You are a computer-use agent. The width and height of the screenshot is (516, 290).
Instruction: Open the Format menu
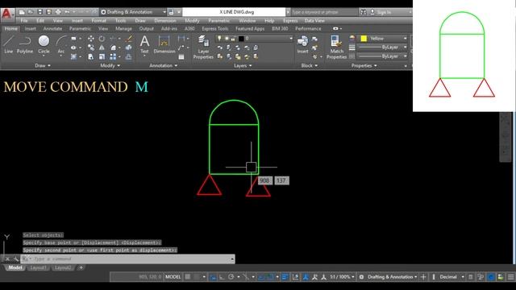click(x=98, y=20)
